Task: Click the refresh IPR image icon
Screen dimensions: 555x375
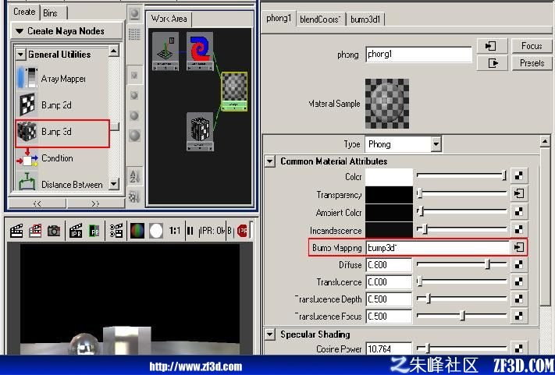Action: (x=94, y=231)
